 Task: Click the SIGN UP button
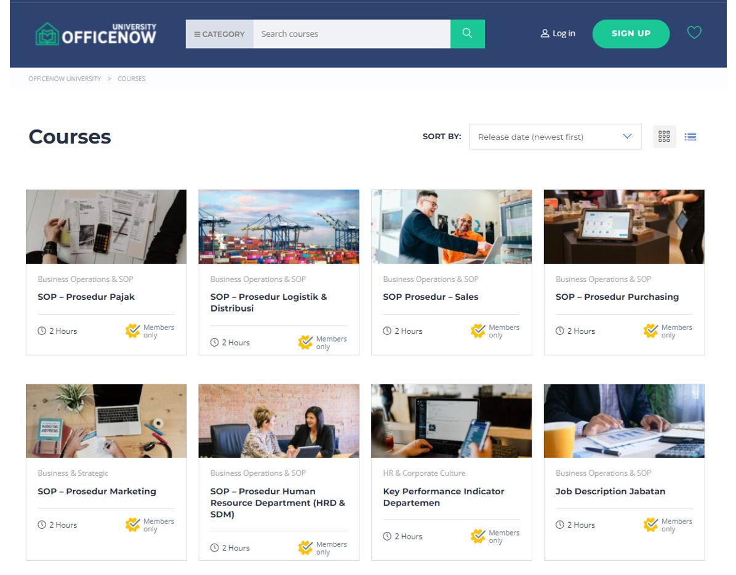pos(631,34)
